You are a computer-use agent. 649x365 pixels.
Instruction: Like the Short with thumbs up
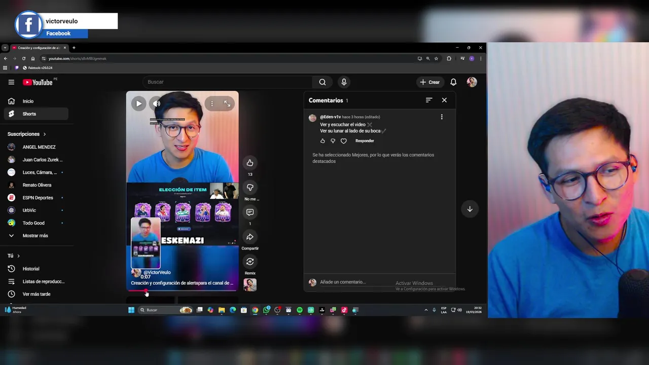click(x=250, y=163)
